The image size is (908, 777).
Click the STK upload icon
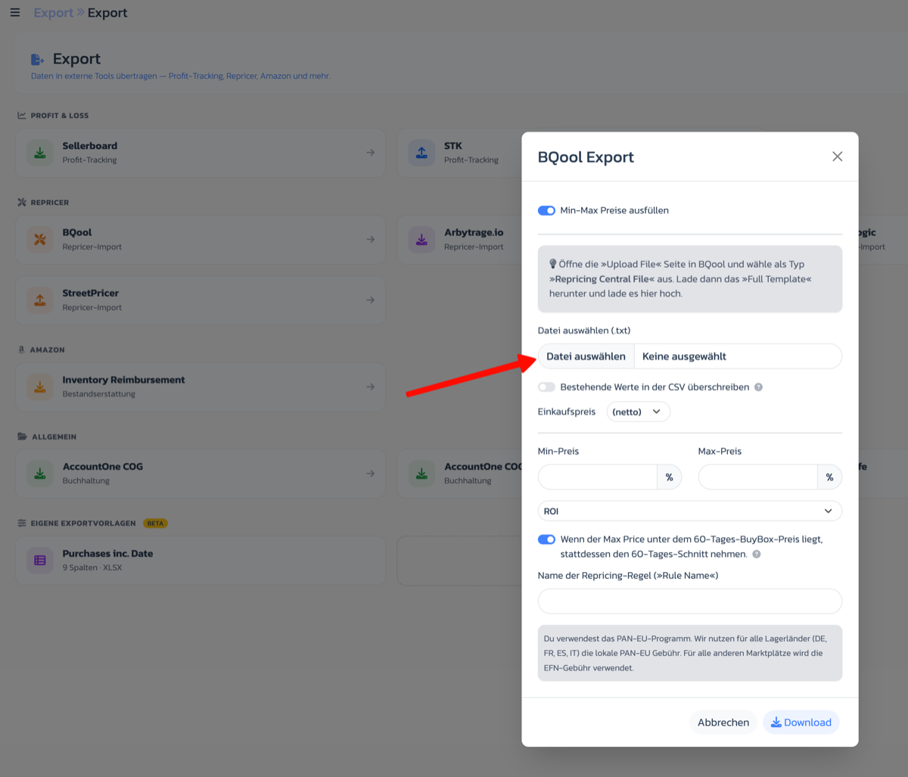(421, 153)
